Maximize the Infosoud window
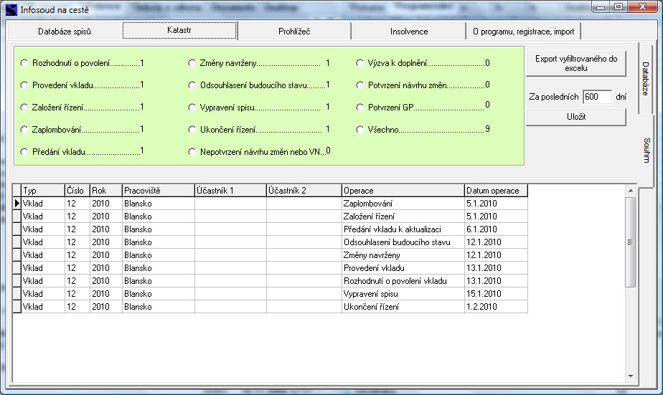663x395 pixels. [x=619, y=7]
